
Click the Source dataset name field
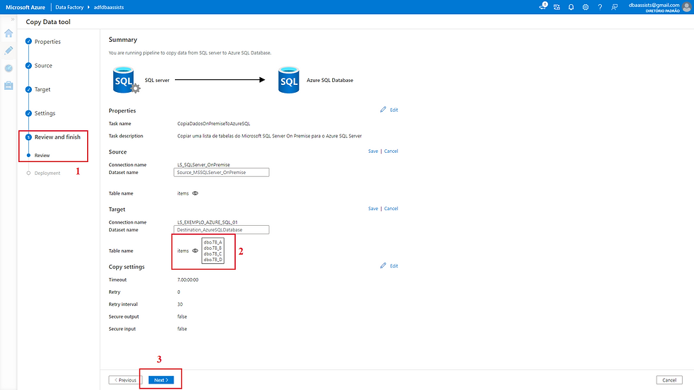click(x=221, y=173)
